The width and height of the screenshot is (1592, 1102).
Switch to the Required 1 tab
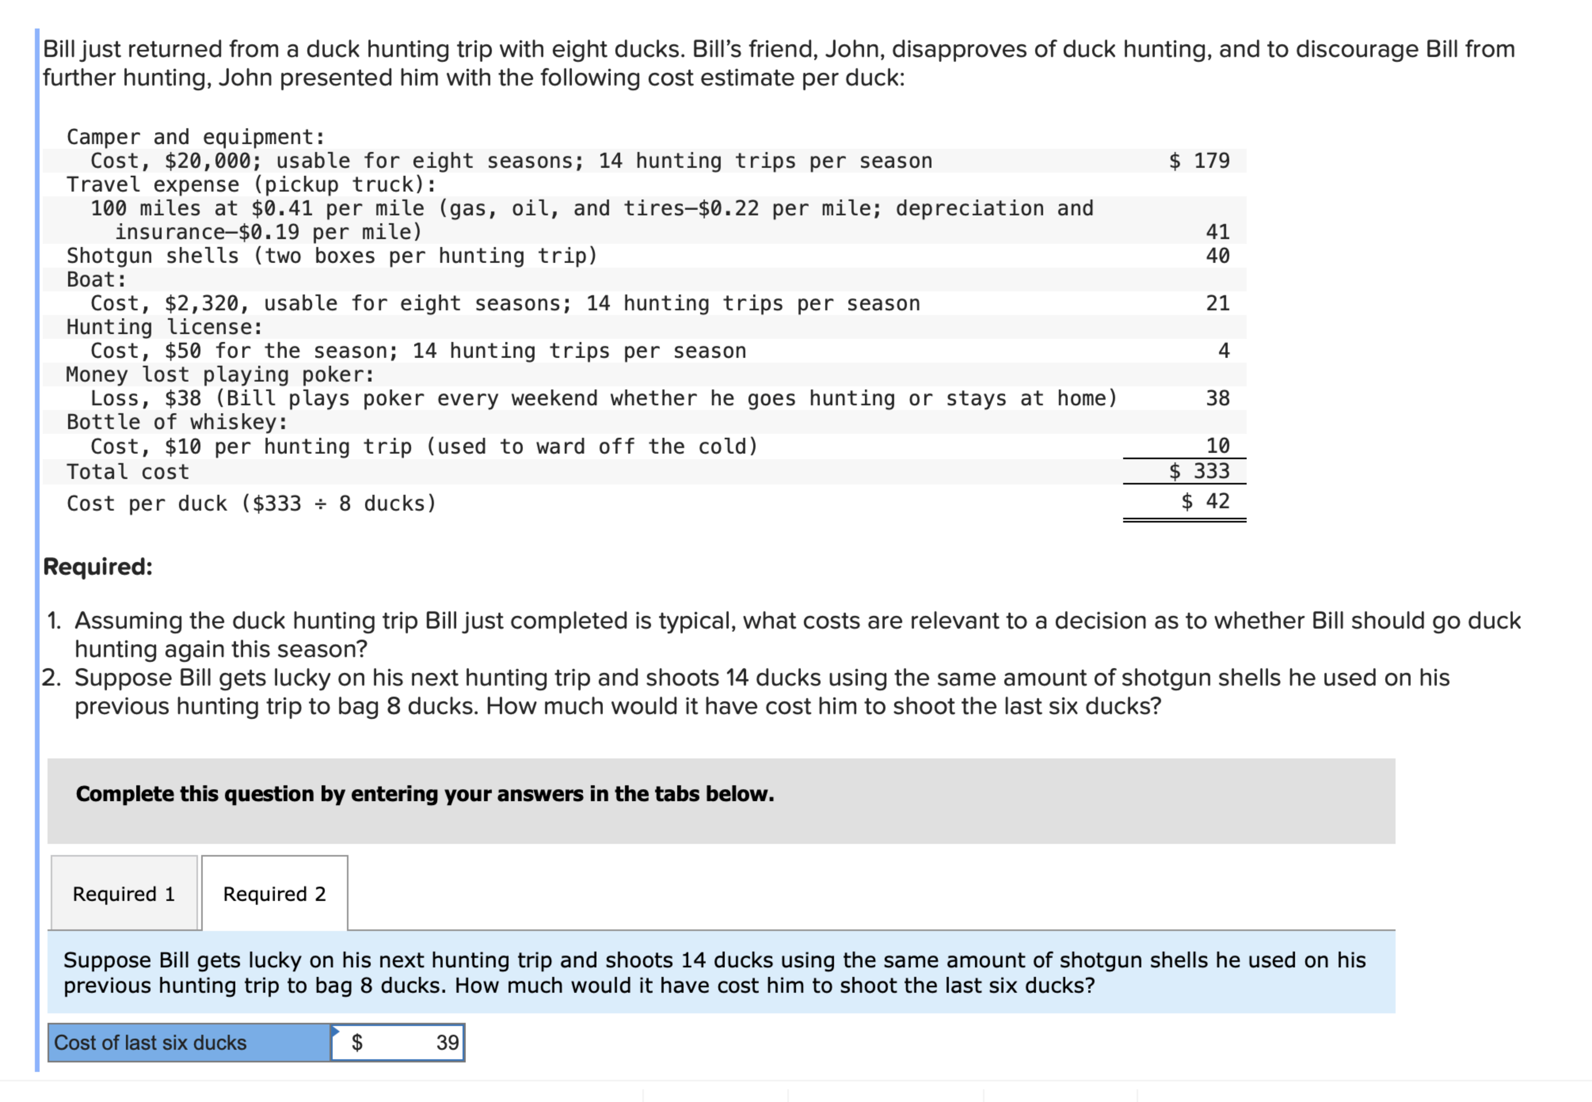click(124, 893)
